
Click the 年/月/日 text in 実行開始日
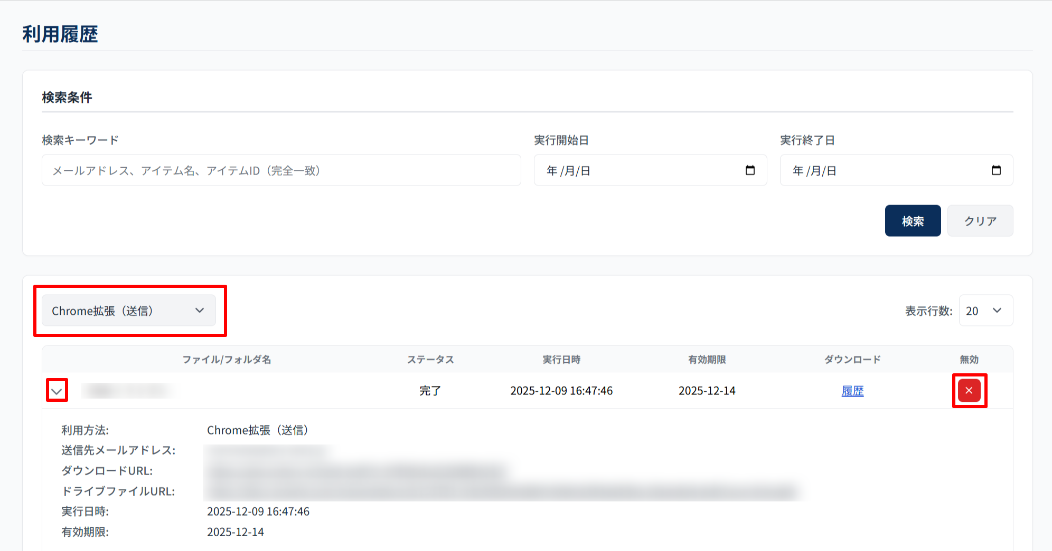tap(568, 171)
